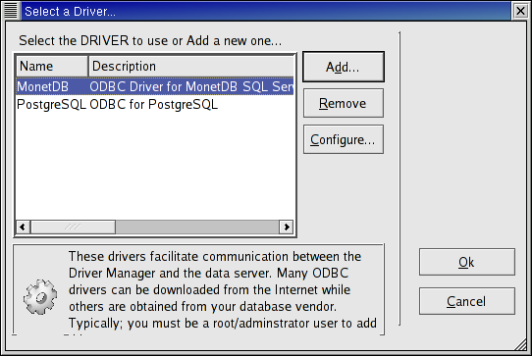Open the window menu icon in title bar
Image resolution: width=532 pixels, height=356 pixels.
(x=11, y=11)
